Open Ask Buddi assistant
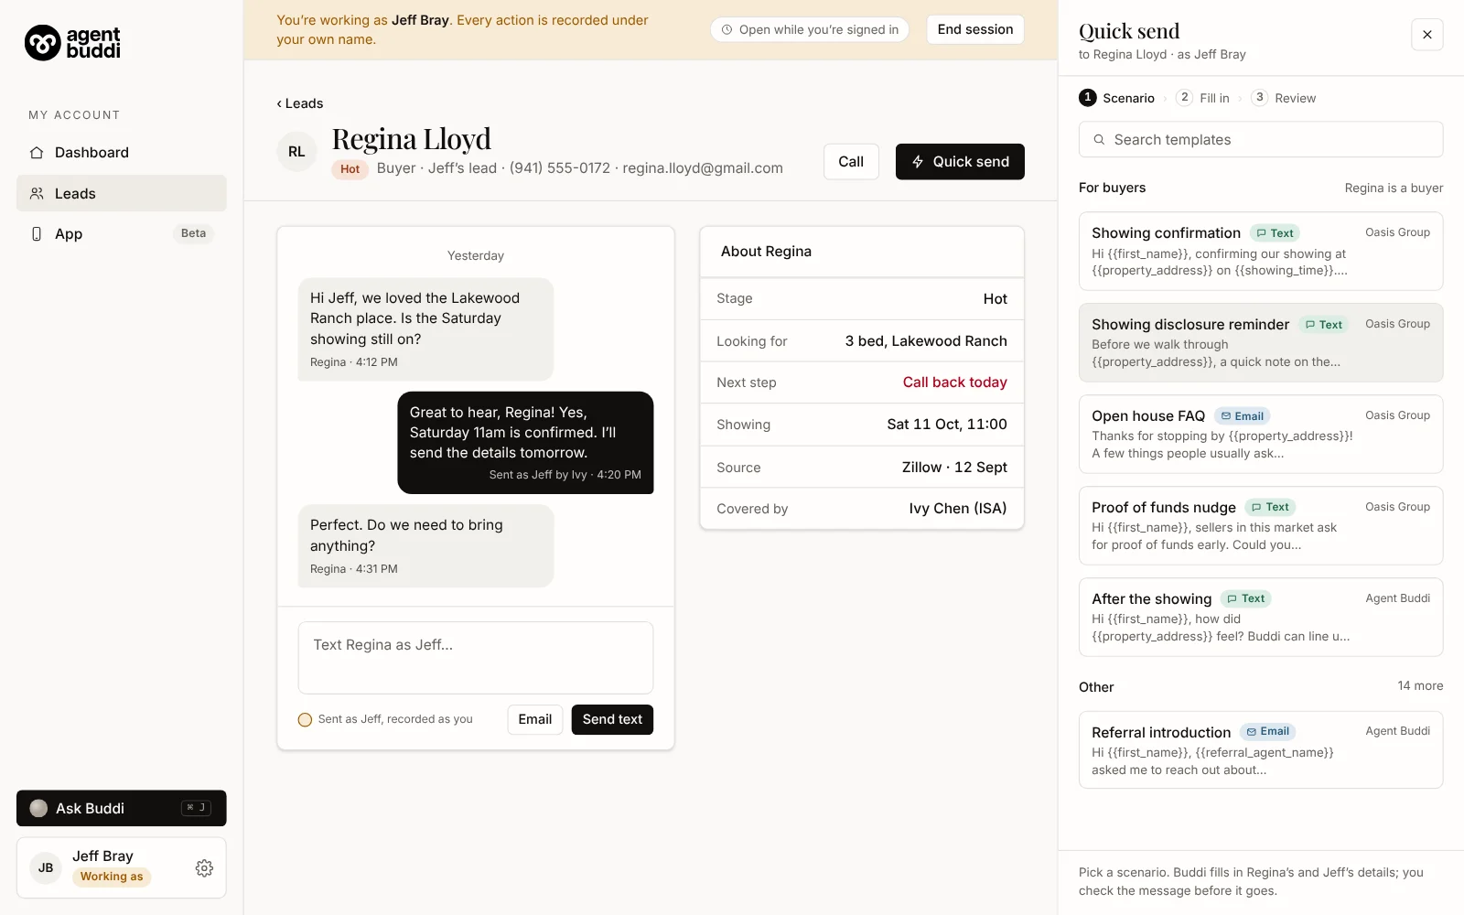Image resolution: width=1464 pixels, height=915 pixels. pos(121,808)
